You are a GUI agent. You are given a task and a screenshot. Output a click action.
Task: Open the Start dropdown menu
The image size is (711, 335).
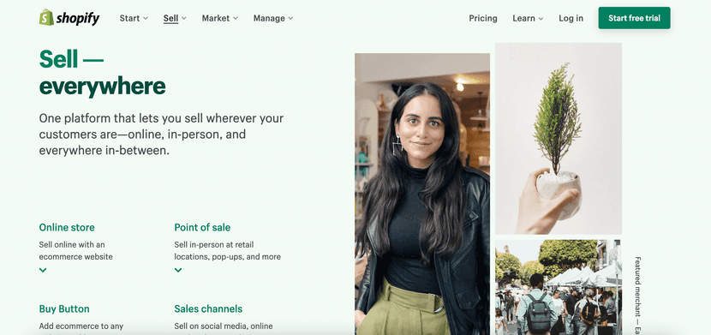point(134,18)
